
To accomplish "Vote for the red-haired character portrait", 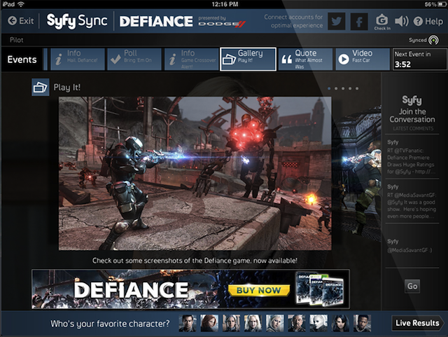I will pos(209,323).
